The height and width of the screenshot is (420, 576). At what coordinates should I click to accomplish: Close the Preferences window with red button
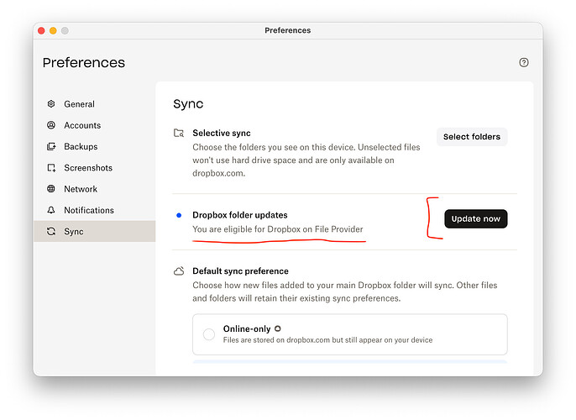point(41,31)
